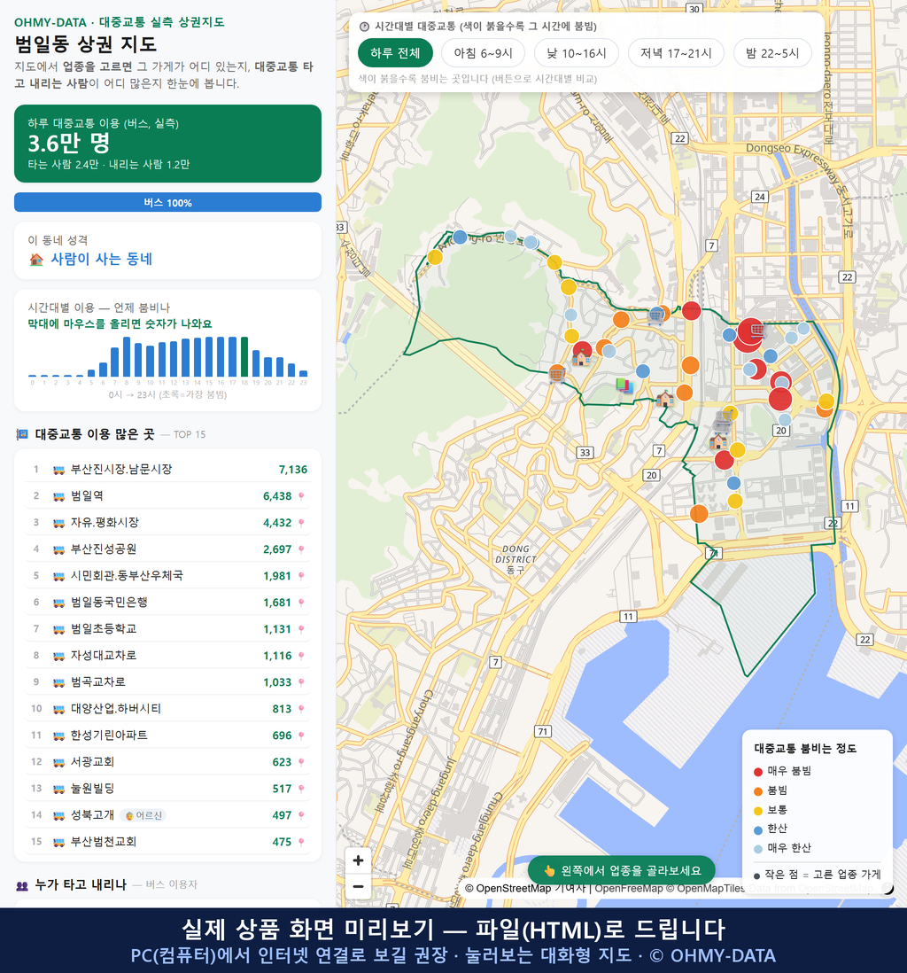Click the green 3.6만 명 summary card
Image resolution: width=907 pixels, height=973 pixels.
[x=167, y=144]
